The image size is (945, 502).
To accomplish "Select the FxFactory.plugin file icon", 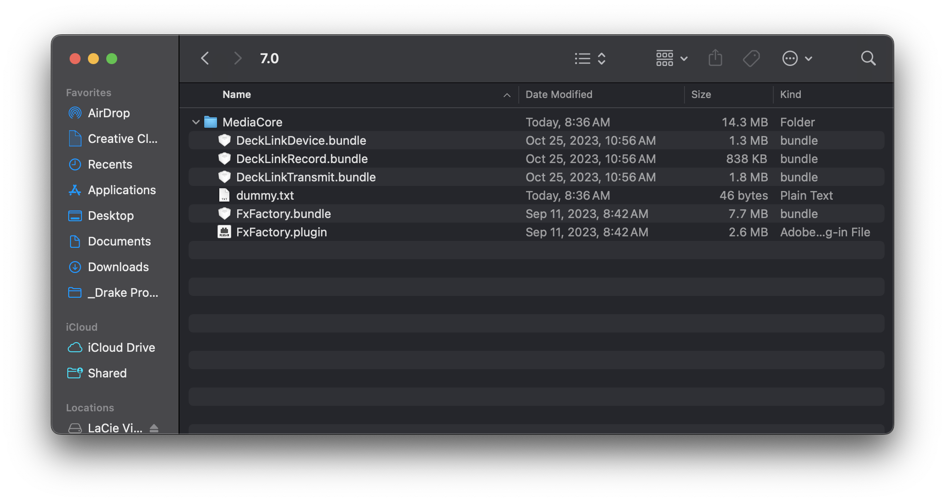I will tap(224, 232).
